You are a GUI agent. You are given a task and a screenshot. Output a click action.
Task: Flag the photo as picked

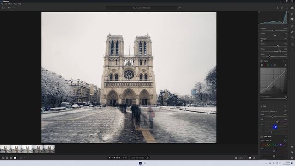[124, 158]
